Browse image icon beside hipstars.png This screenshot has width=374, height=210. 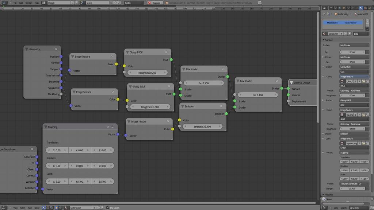coord(342,143)
